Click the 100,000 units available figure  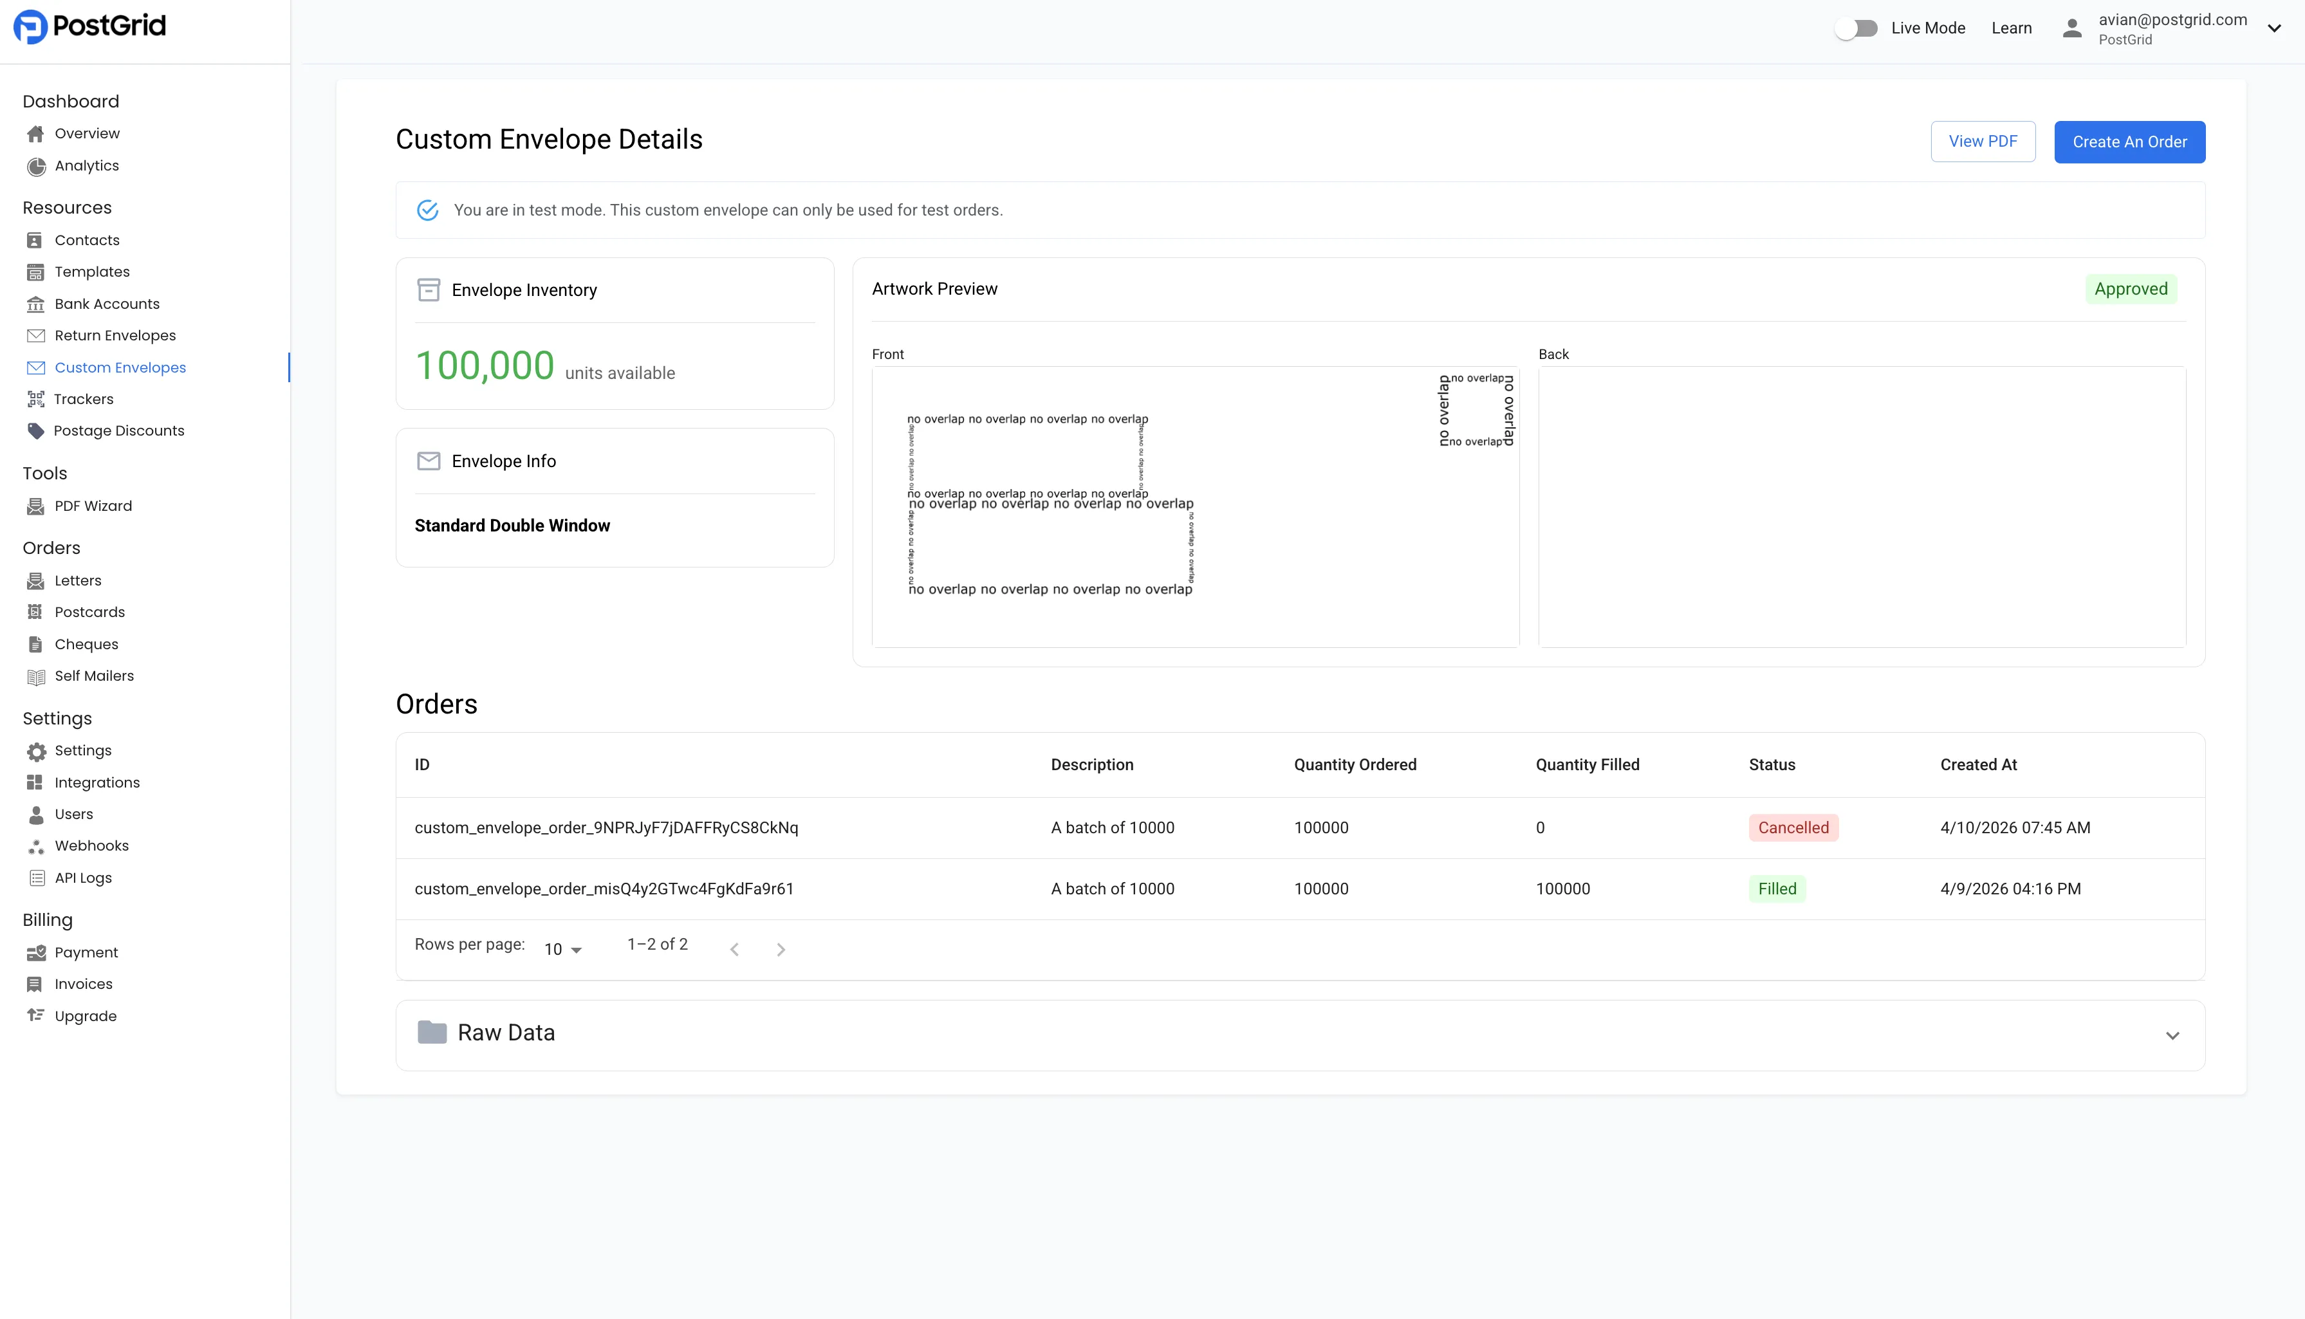click(x=544, y=366)
